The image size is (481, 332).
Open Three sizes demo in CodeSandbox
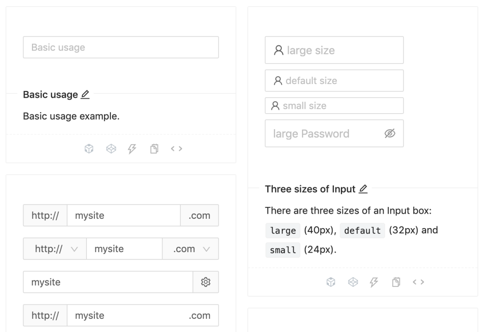[x=331, y=282]
